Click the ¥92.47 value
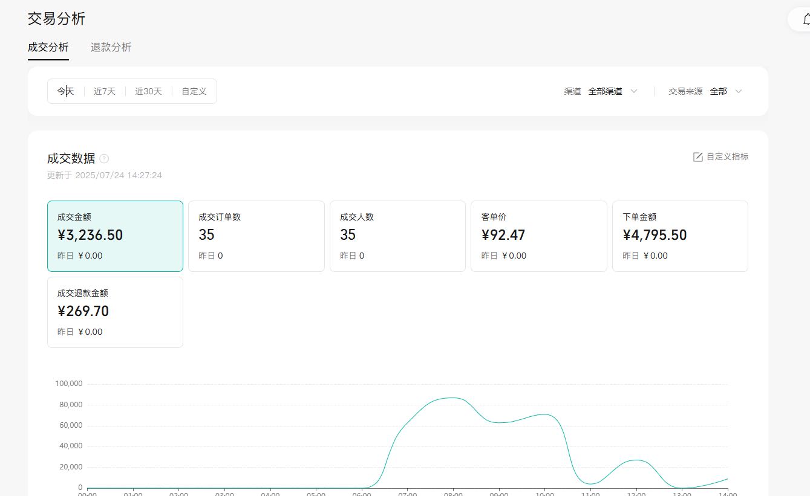 503,235
